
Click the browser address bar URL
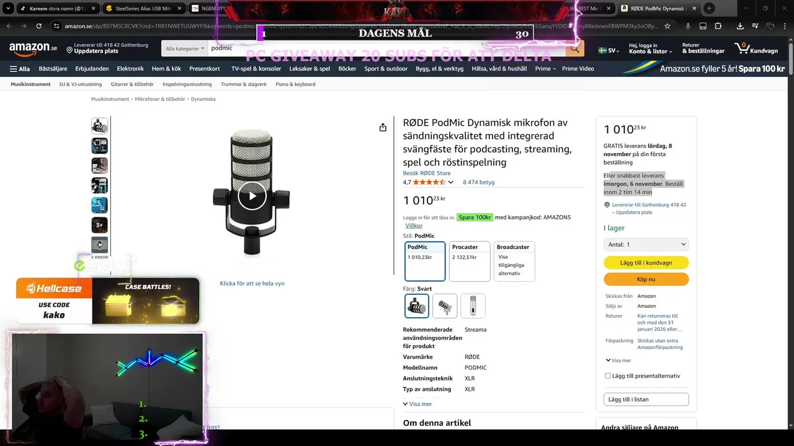pyautogui.click(x=360, y=26)
